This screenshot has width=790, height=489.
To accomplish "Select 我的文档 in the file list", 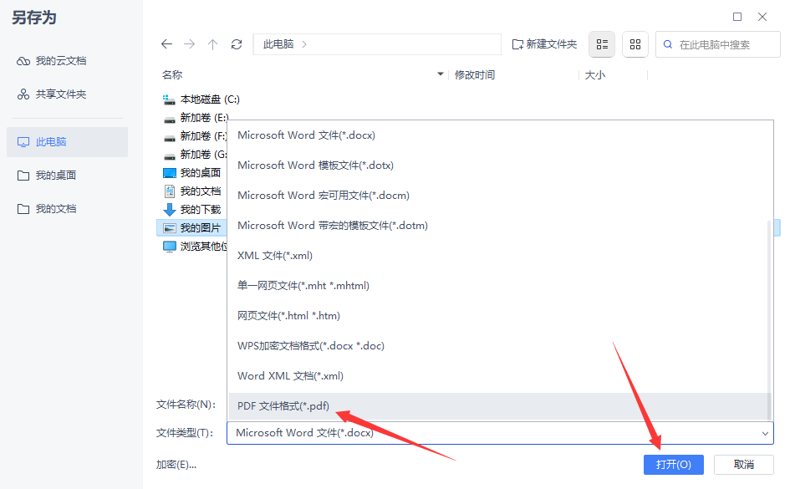I will coord(200,191).
